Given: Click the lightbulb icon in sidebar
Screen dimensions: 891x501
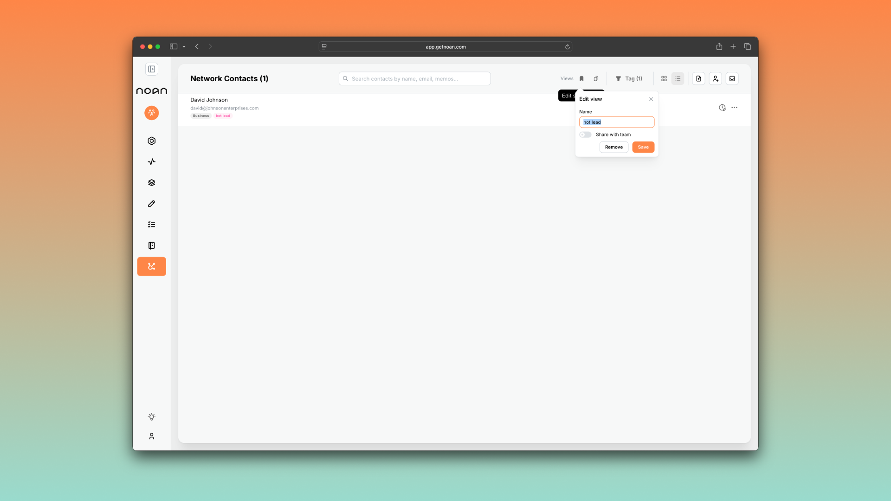Looking at the screenshot, I should pos(152,417).
